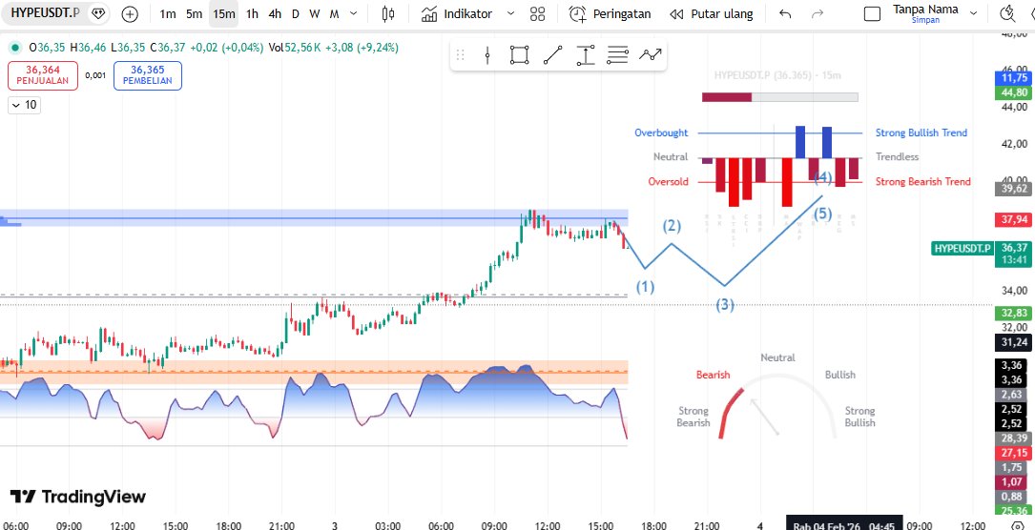Open the quick search icon
This screenshot has width=1035, height=530.
[1008, 13]
